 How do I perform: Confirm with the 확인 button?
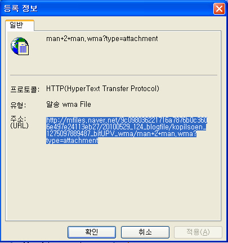(x=92, y=232)
